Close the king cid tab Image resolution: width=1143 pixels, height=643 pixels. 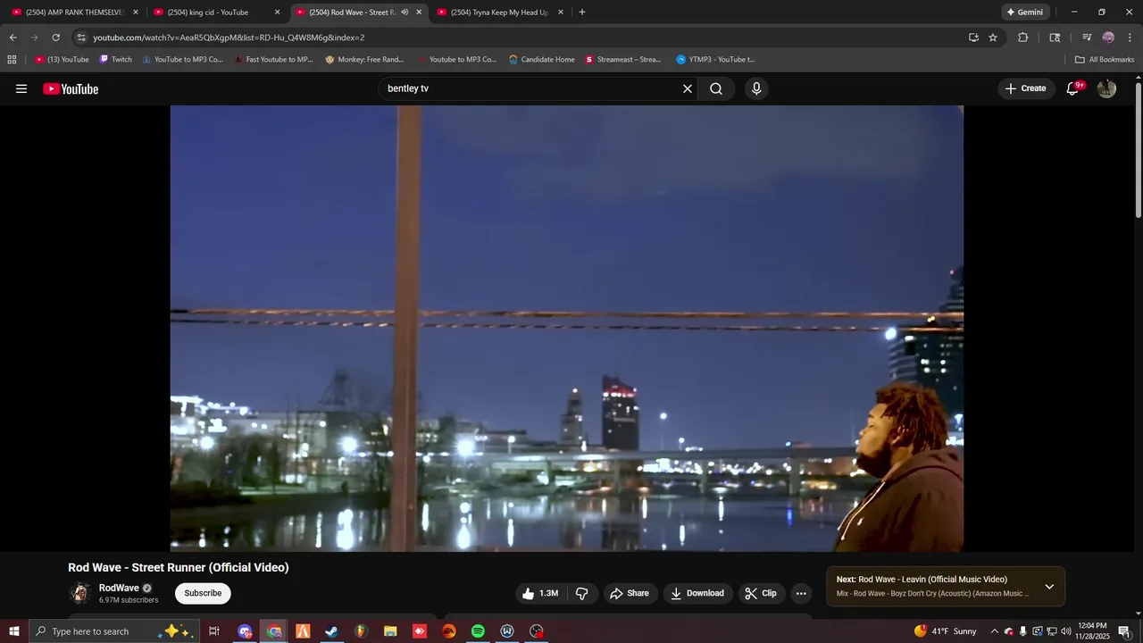pos(277,13)
